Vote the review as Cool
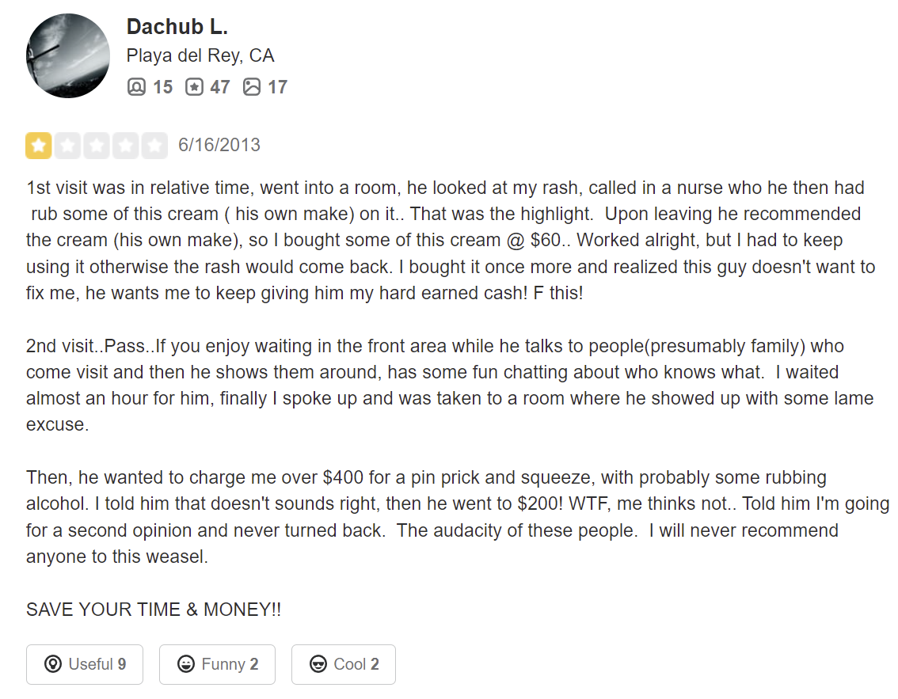Viewport: 898px width, 699px height. pyautogui.click(x=344, y=664)
